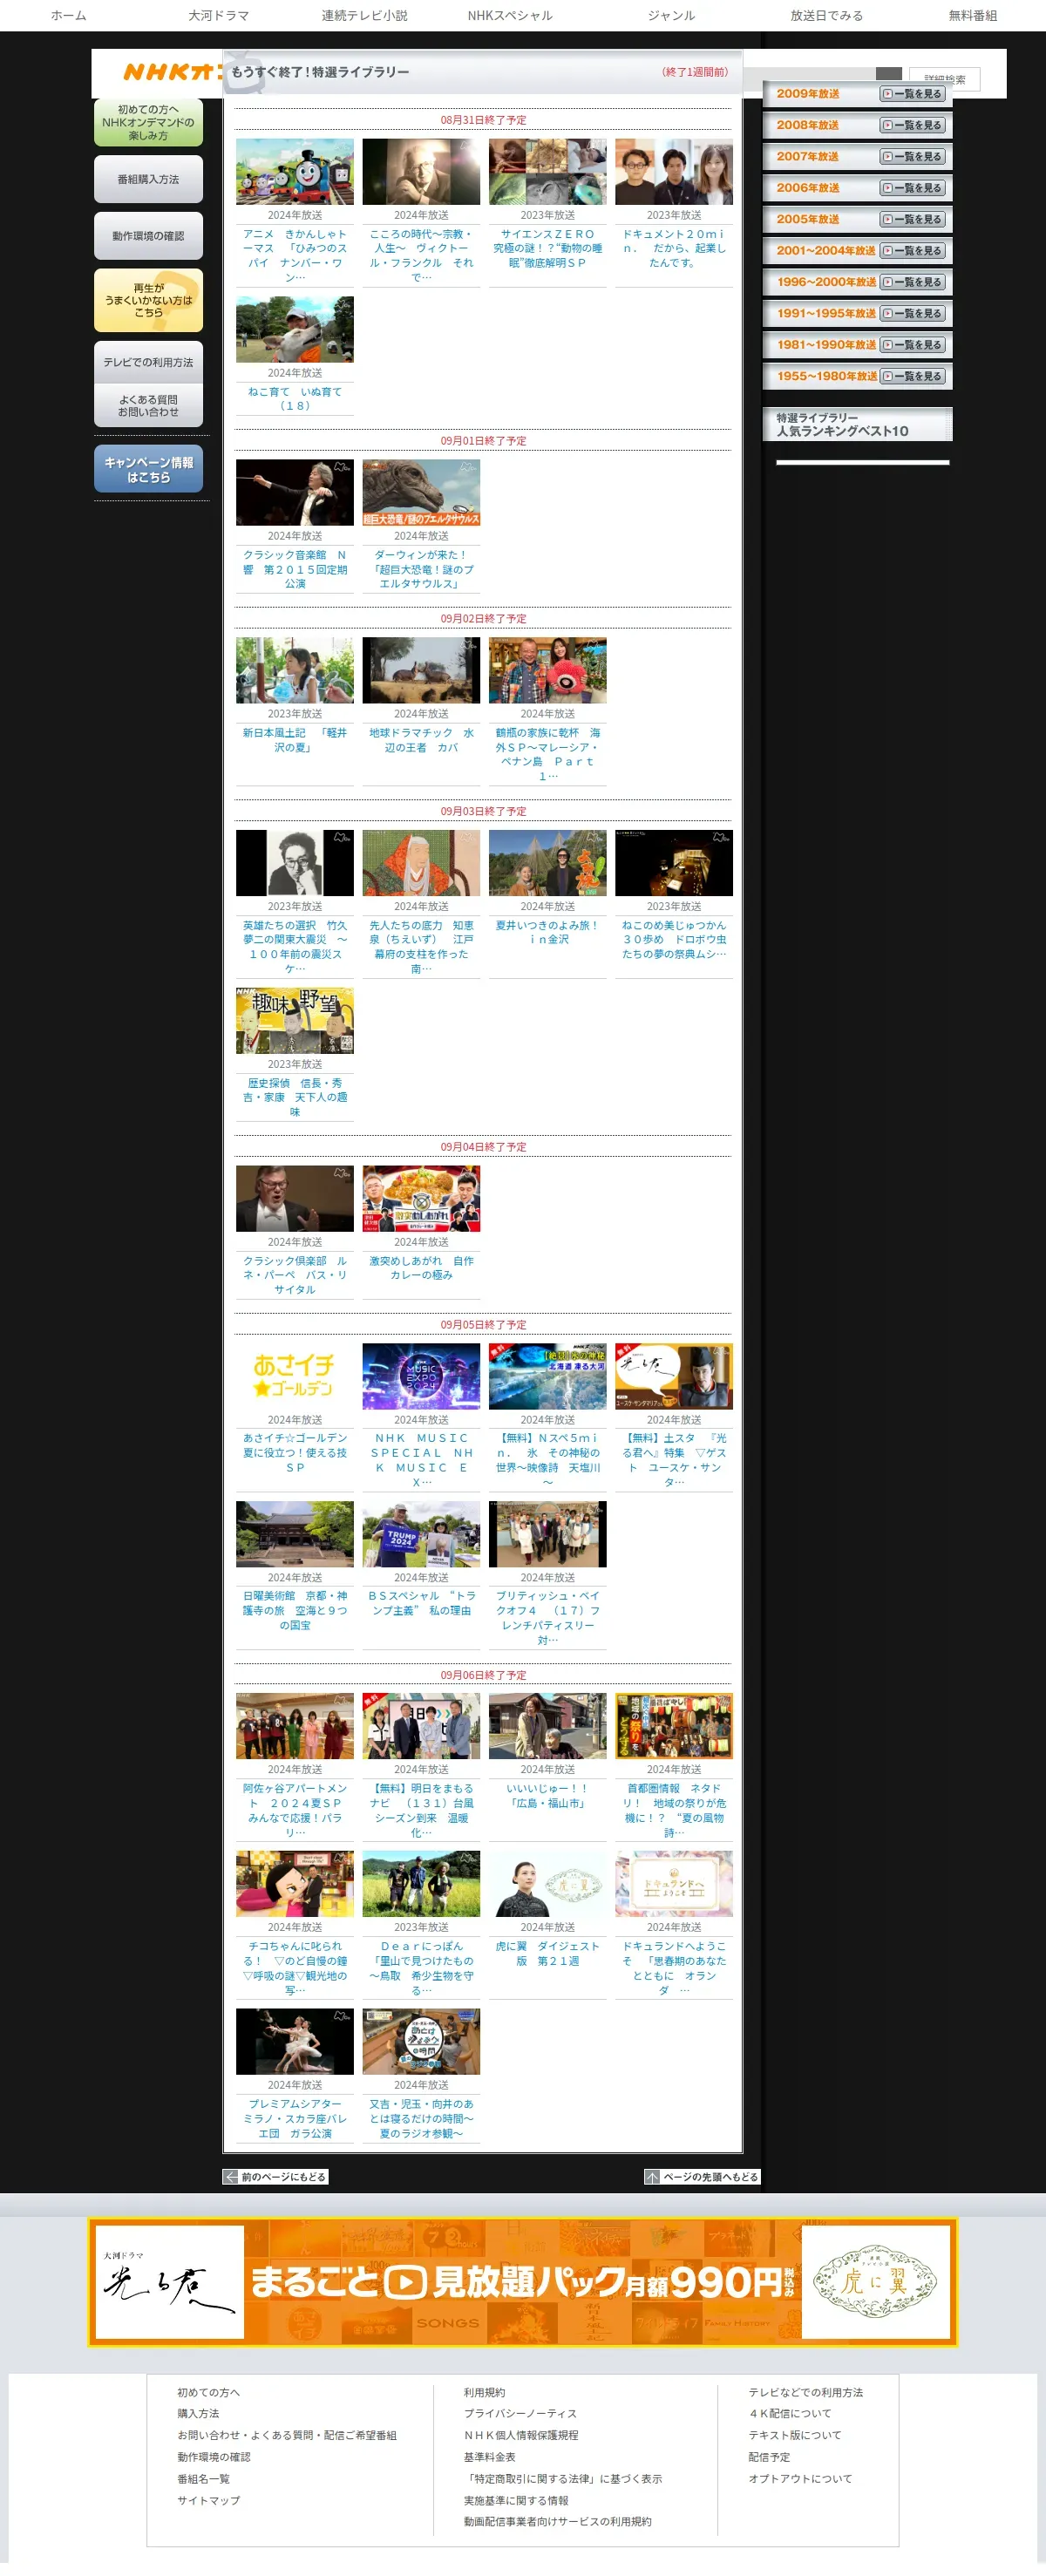Open 新日本風土記 軽井沢の夏 thumbnail
Viewport: 1046px width, 2576px height.
(x=295, y=670)
